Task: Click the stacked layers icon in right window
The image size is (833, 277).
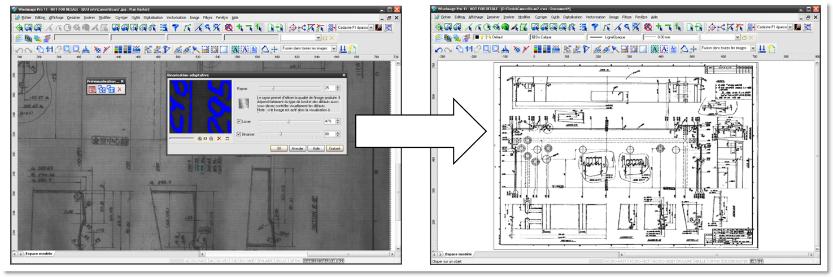Action: (x=439, y=37)
